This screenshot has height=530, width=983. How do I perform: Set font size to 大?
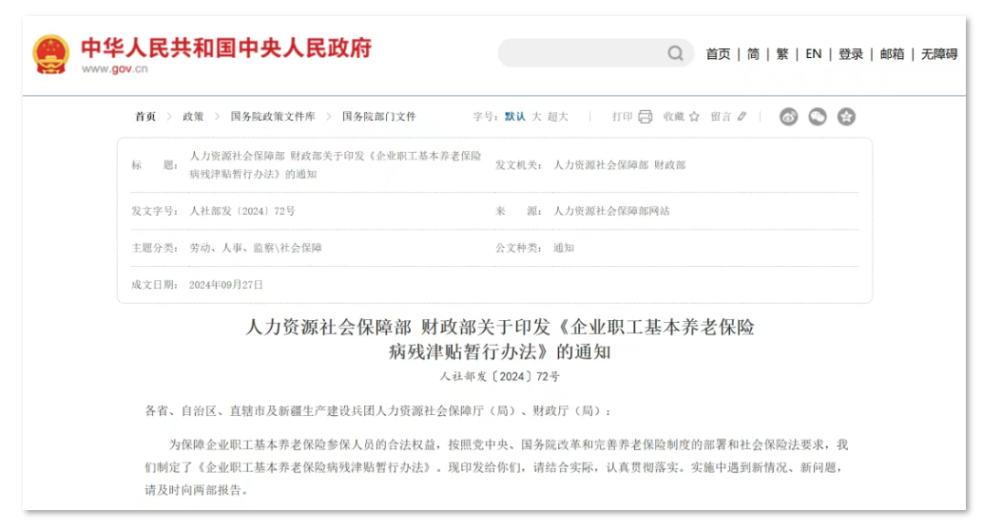click(x=536, y=117)
